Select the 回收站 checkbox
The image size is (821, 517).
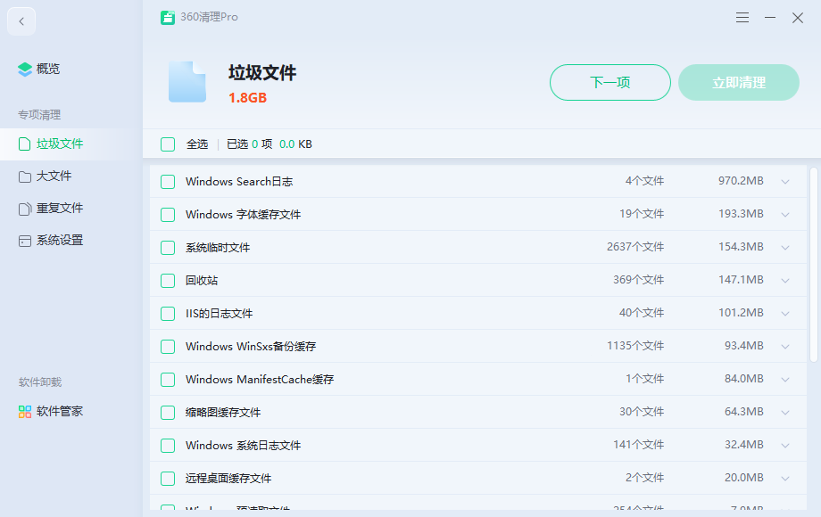[168, 281]
